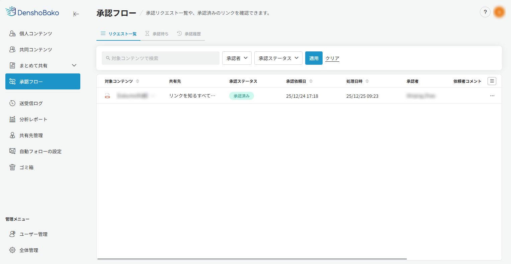Click the 共同コンテンツ users icon
This screenshot has height=264, width=511.
[12, 49]
